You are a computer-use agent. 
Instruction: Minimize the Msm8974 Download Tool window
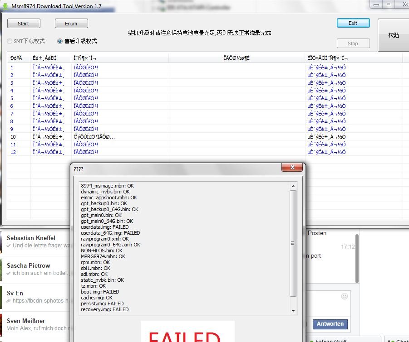pos(376,4)
